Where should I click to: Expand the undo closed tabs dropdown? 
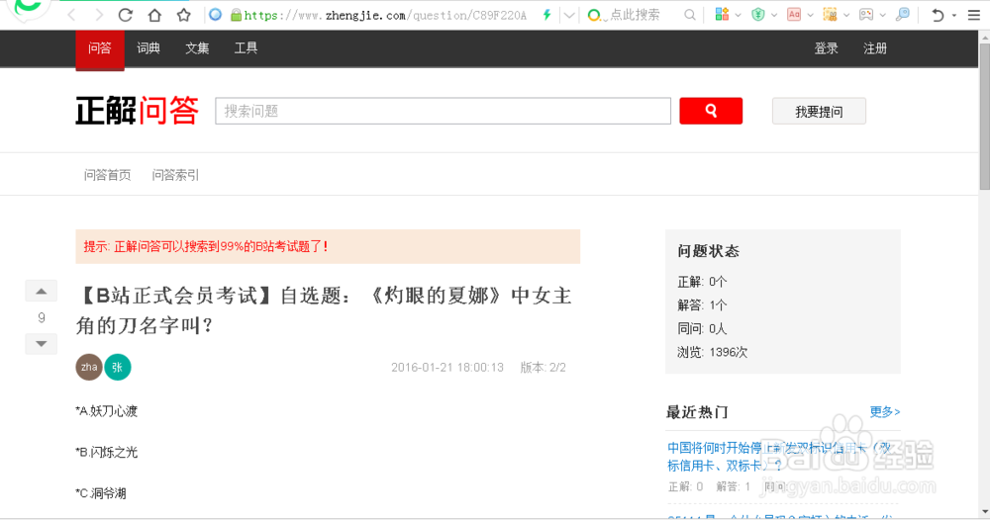click(954, 16)
